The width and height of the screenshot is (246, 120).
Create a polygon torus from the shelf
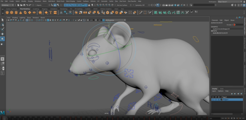point(25,12)
